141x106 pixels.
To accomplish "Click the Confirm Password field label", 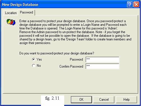I will pos(71,66).
